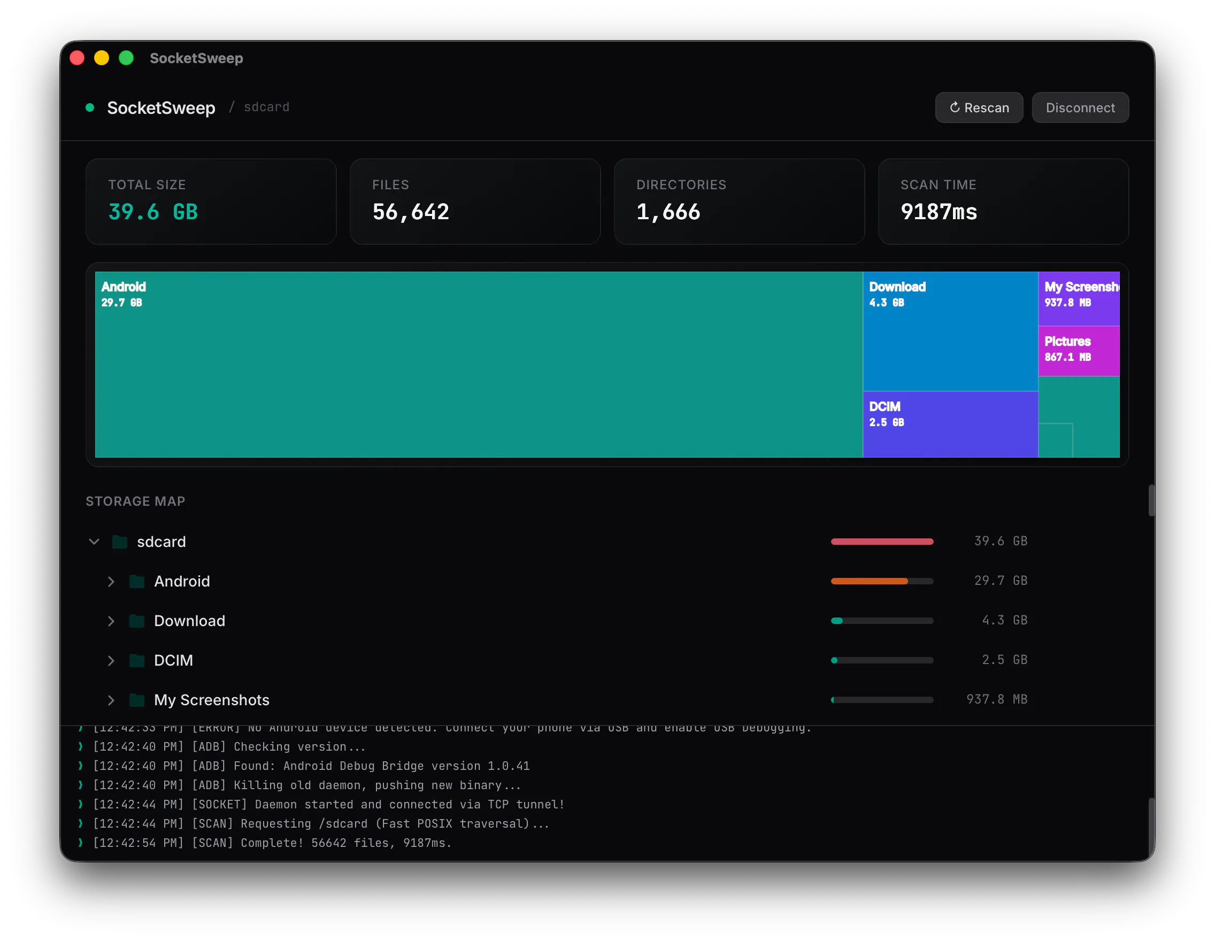The width and height of the screenshot is (1215, 941).
Task: Click the Rescan button
Action: 979,107
